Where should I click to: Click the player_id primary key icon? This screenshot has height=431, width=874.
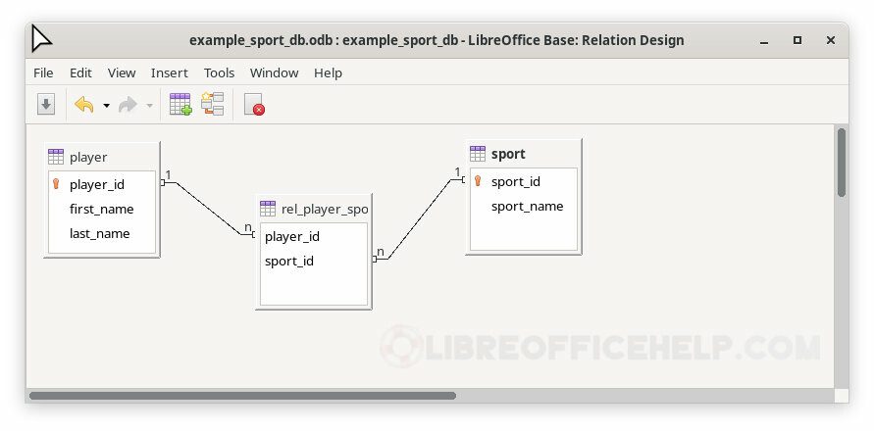coord(56,184)
